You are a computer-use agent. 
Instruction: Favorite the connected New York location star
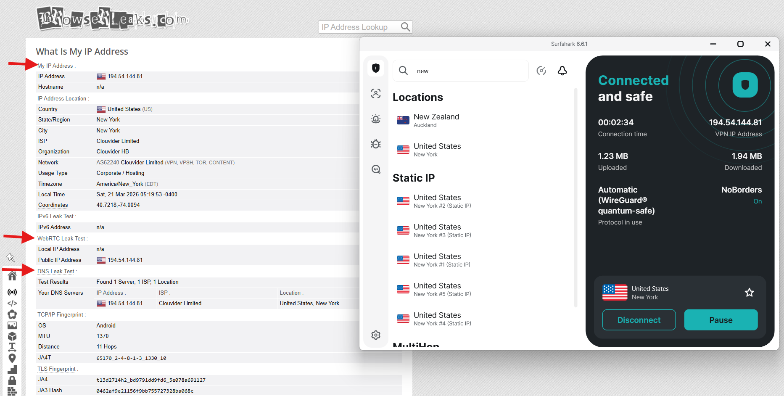tap(750, 293)
